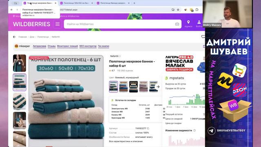
Task: Select the pink fourth color variant
Action: pyautogui.click(x=143, y=87)
